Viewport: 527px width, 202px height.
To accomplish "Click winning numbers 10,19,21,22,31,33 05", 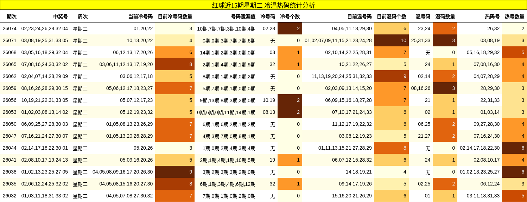I will tap(45, 100).
